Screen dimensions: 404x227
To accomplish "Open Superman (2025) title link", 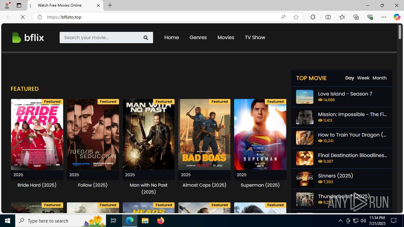I will click(x=260, y=185).
